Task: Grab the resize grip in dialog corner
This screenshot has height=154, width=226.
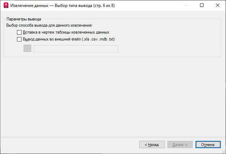Action: pyautogui.click(x=224, y=152)
